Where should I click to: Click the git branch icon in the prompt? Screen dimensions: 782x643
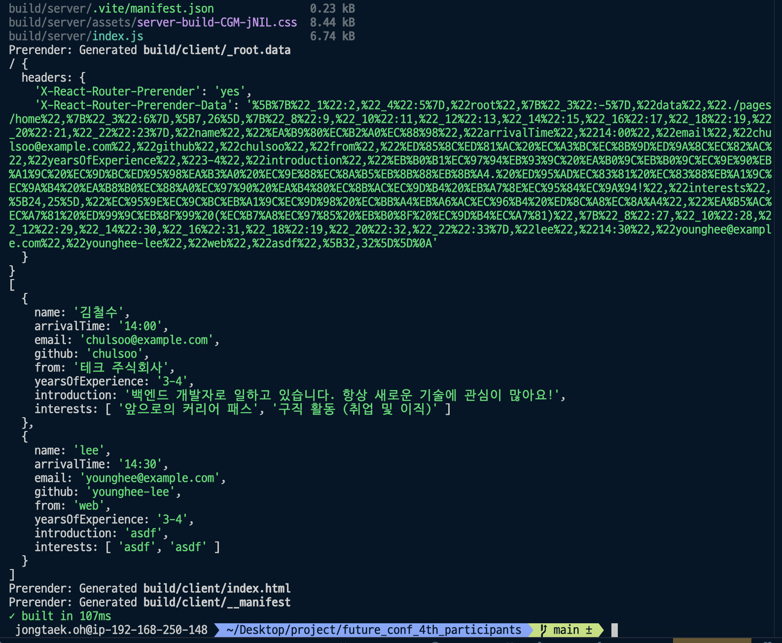(x=543, y=630)
